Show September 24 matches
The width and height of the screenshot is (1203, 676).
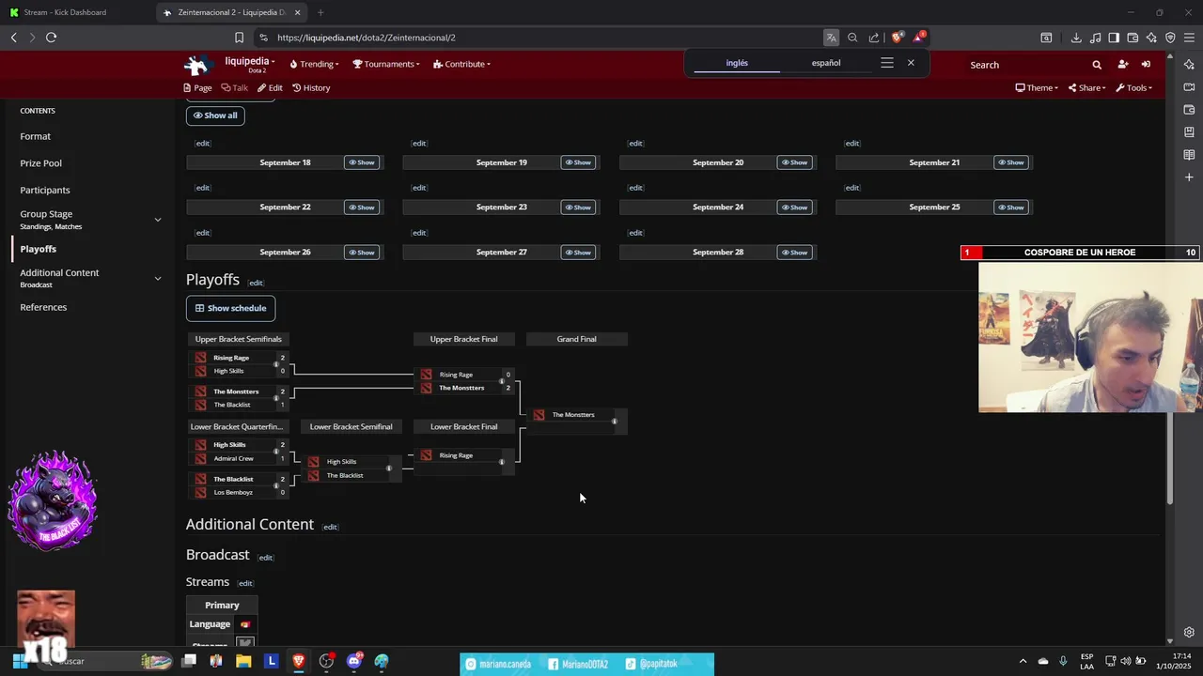[x=794, y=207]
